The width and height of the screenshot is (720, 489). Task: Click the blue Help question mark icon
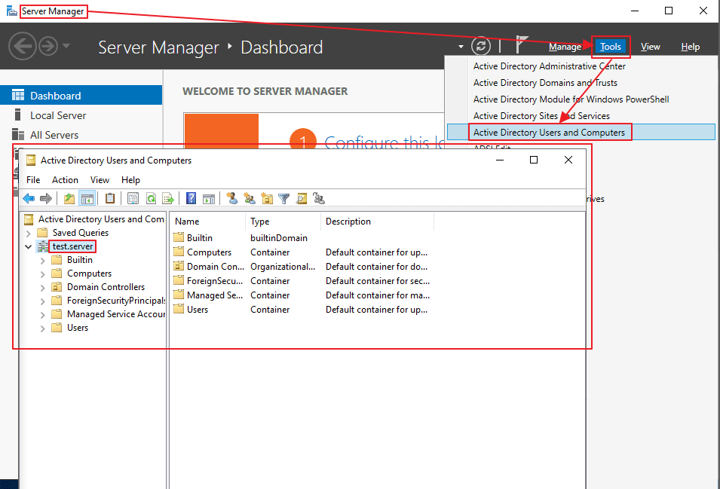(191, 199)
